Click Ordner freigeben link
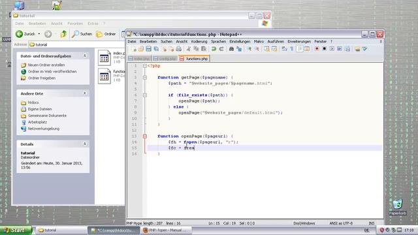418x235 pixels. [42, 78]
